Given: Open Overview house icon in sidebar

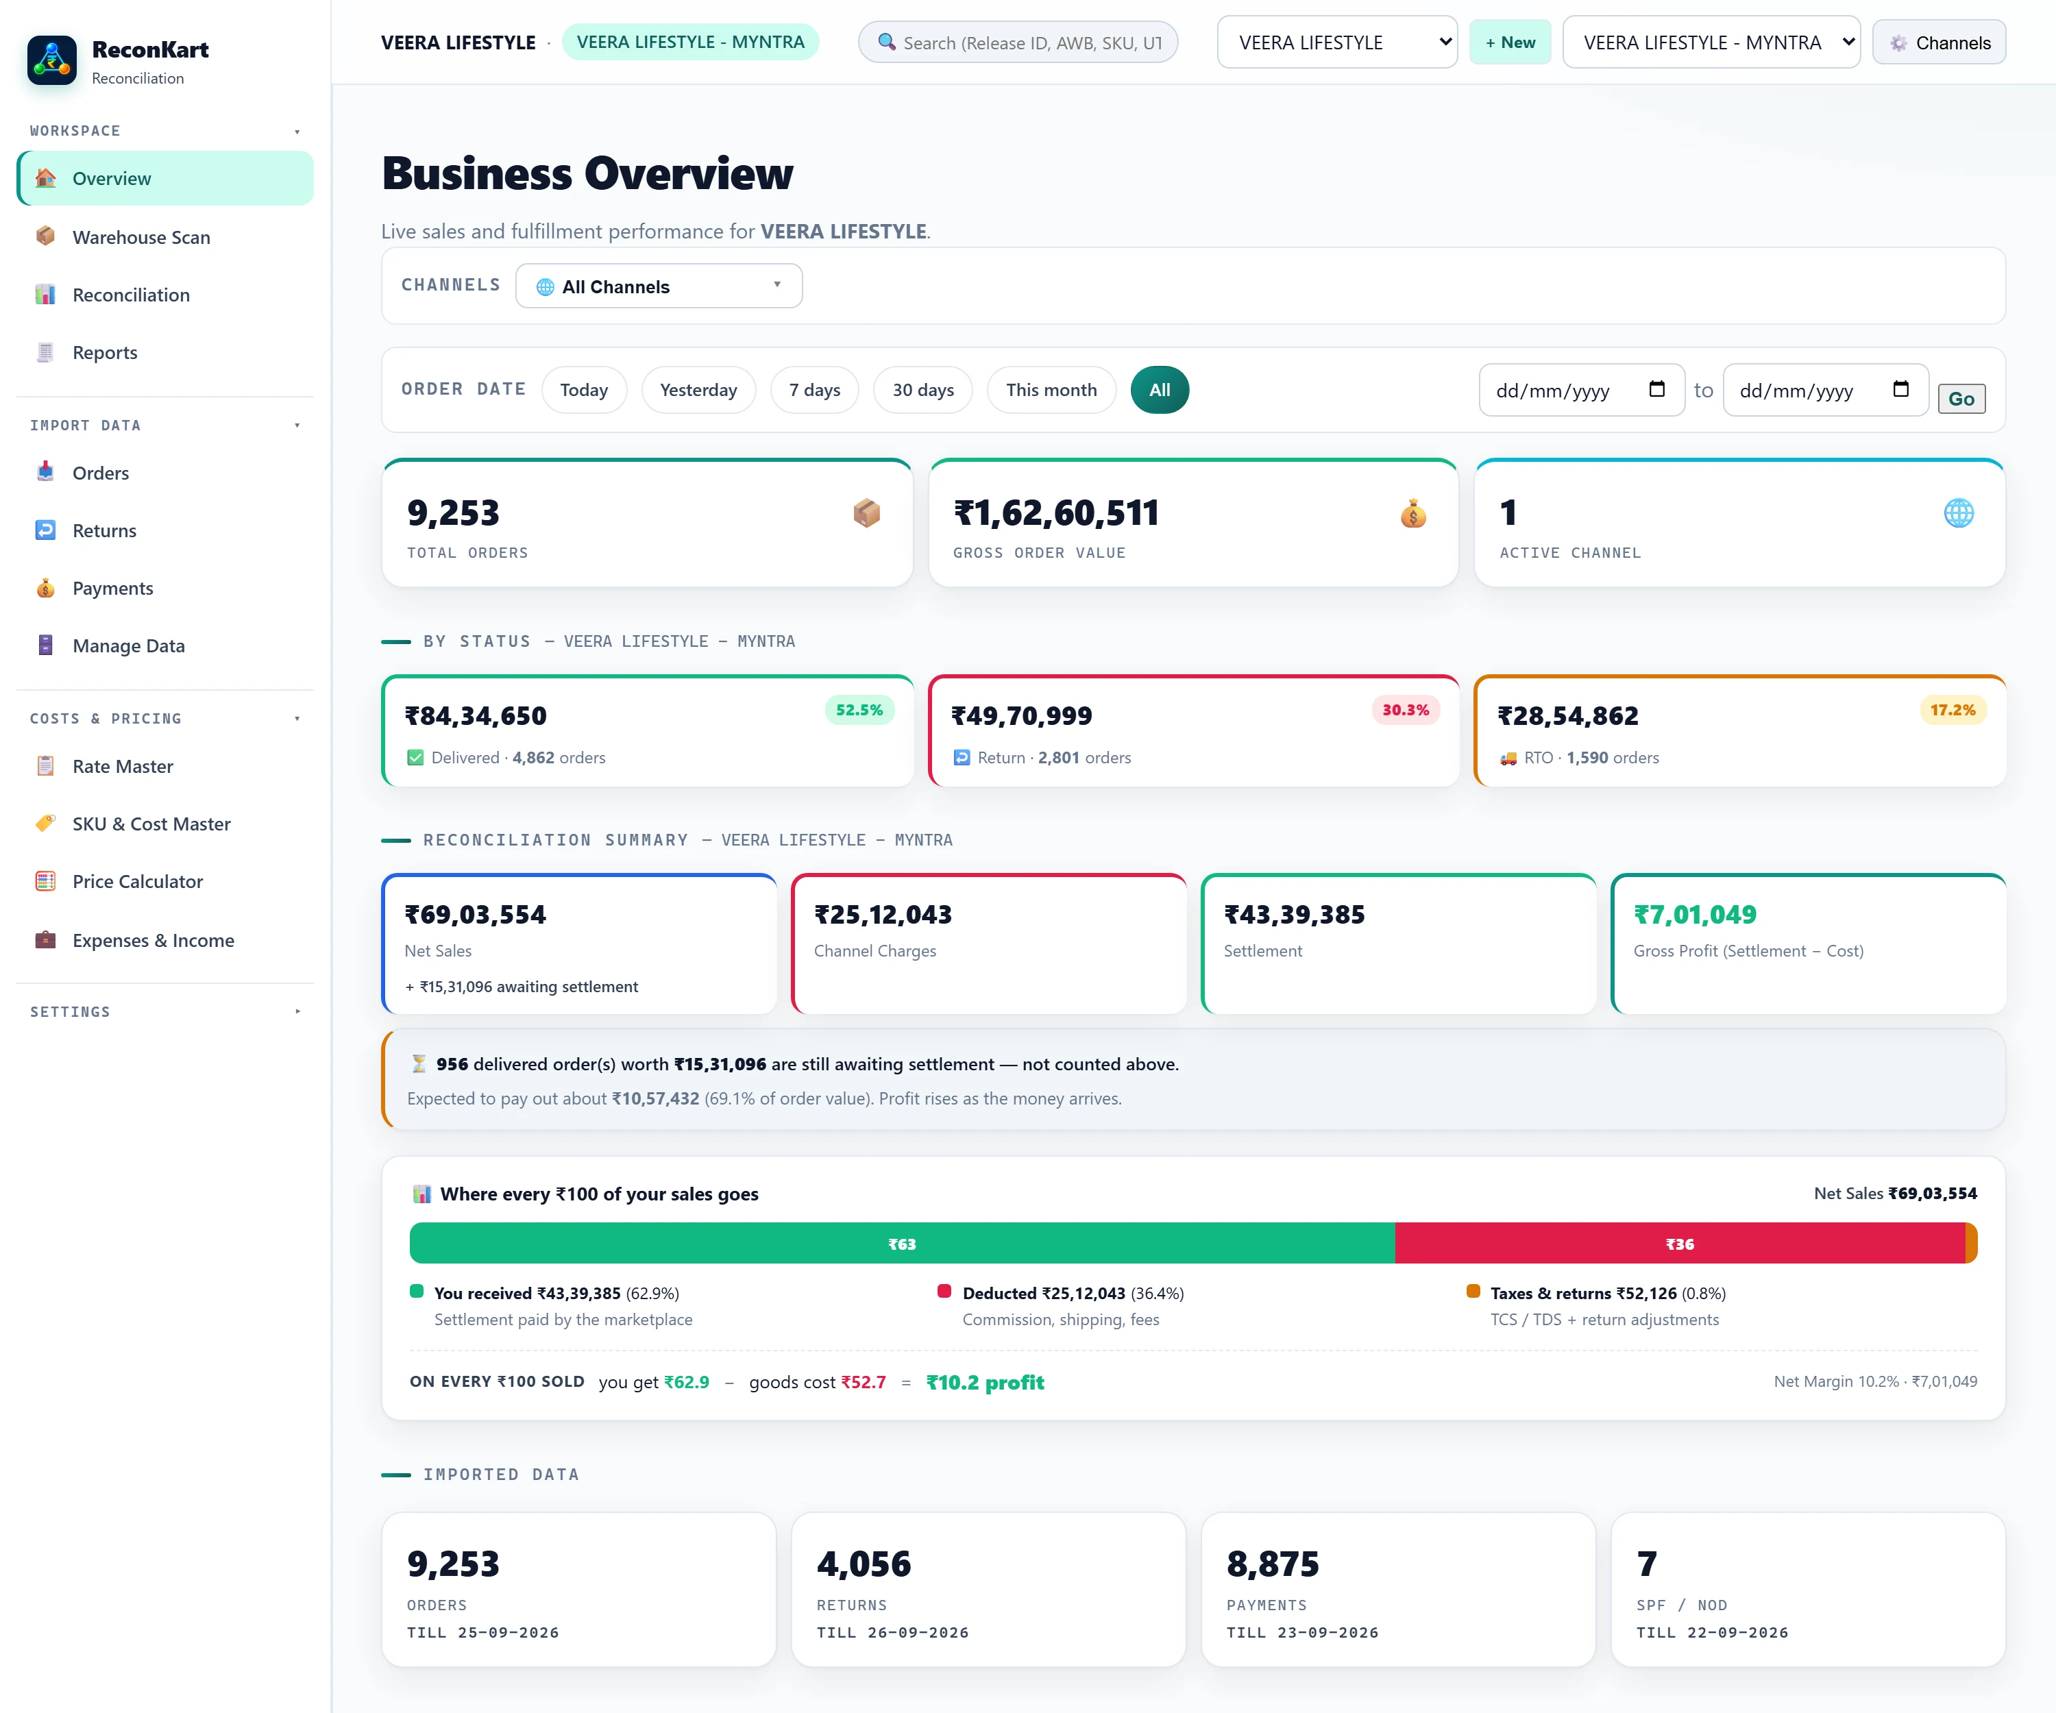Looking at the screenshot, I should (45, 178).
